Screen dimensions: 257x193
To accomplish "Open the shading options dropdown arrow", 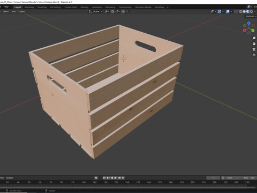I will 255,11.
